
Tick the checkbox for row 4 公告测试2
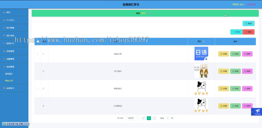(x=38, y=106)
